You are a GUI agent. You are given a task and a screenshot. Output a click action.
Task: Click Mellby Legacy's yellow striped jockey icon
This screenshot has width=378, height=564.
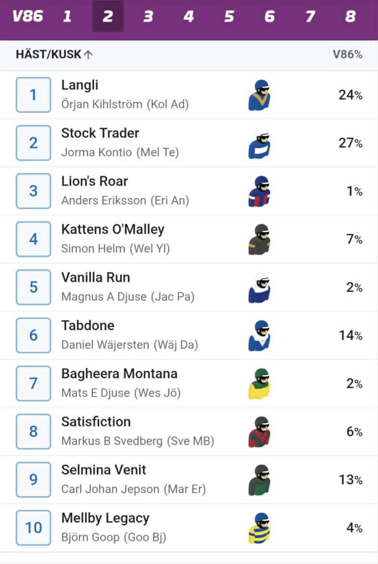point(259,528)
